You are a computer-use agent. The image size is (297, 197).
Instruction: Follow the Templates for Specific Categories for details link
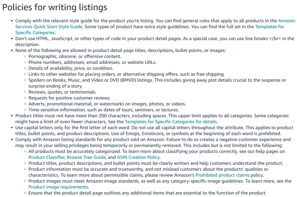tap(171, 122)
